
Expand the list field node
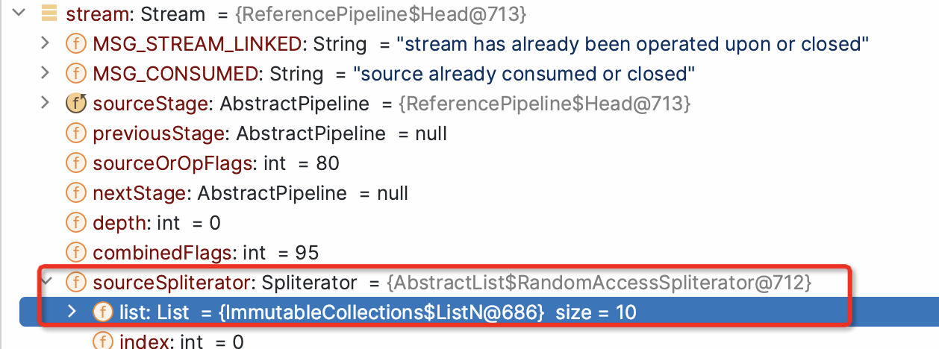tap(72, 312)
